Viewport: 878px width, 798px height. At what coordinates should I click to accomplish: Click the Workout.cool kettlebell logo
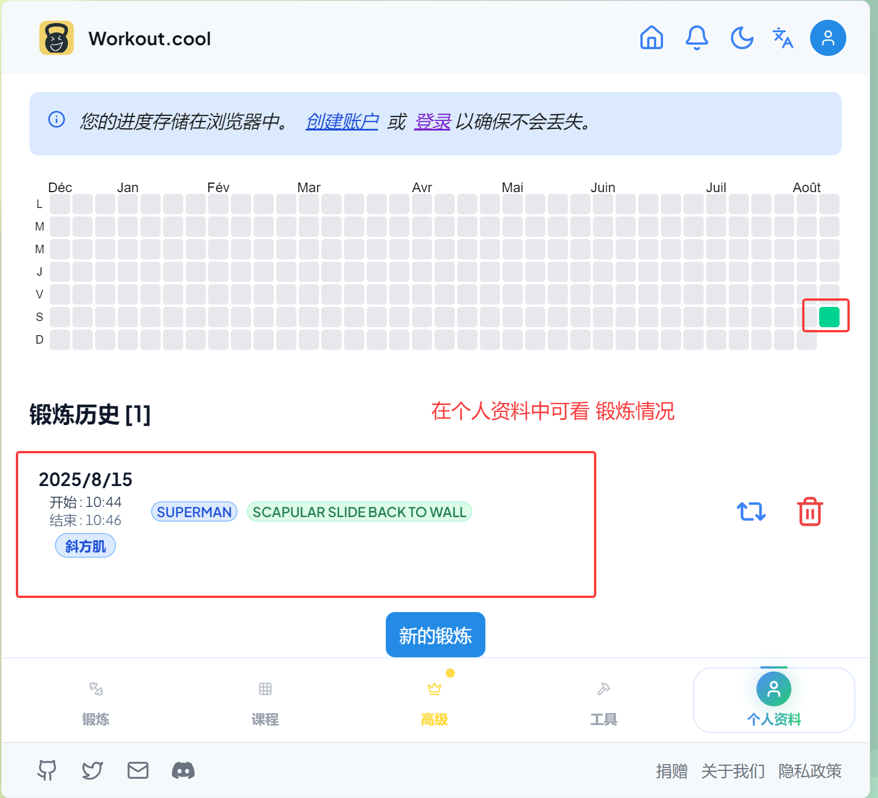(x=57, y=38)
